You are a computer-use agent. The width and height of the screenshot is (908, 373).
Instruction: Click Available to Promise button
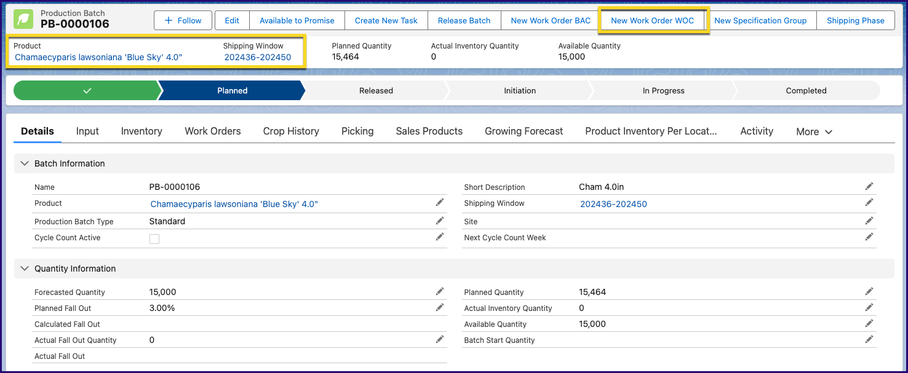pyautogui.click(x=297, y=20)
